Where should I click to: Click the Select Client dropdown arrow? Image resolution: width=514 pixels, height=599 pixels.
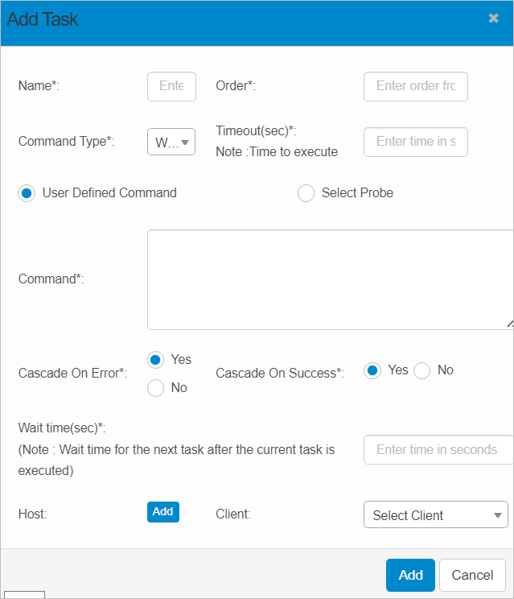point(497,515)
